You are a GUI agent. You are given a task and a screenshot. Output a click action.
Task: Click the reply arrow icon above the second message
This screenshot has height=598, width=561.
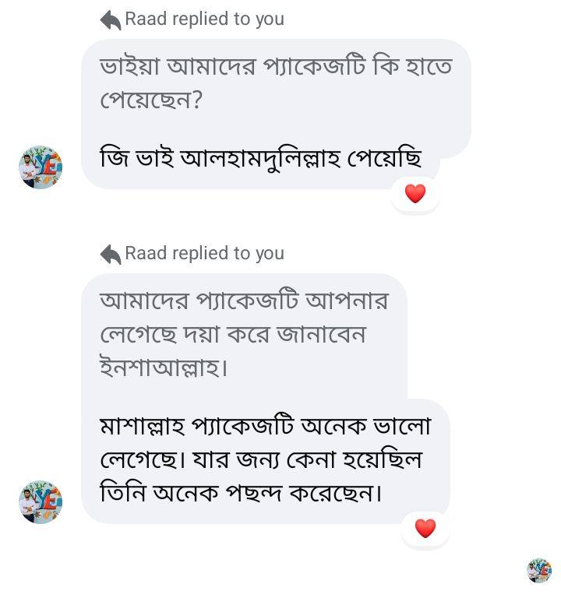point(111,254)
